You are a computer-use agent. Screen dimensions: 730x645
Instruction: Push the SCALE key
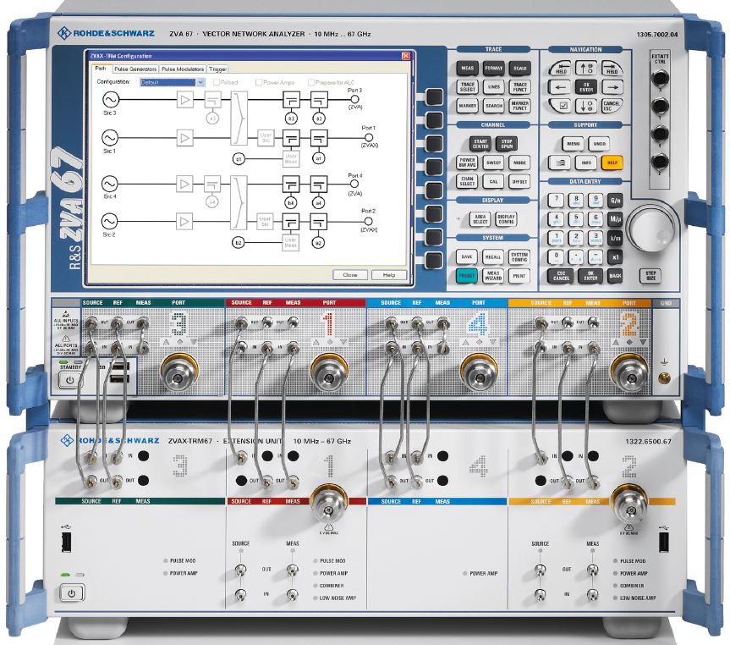(x=519, y=68)
